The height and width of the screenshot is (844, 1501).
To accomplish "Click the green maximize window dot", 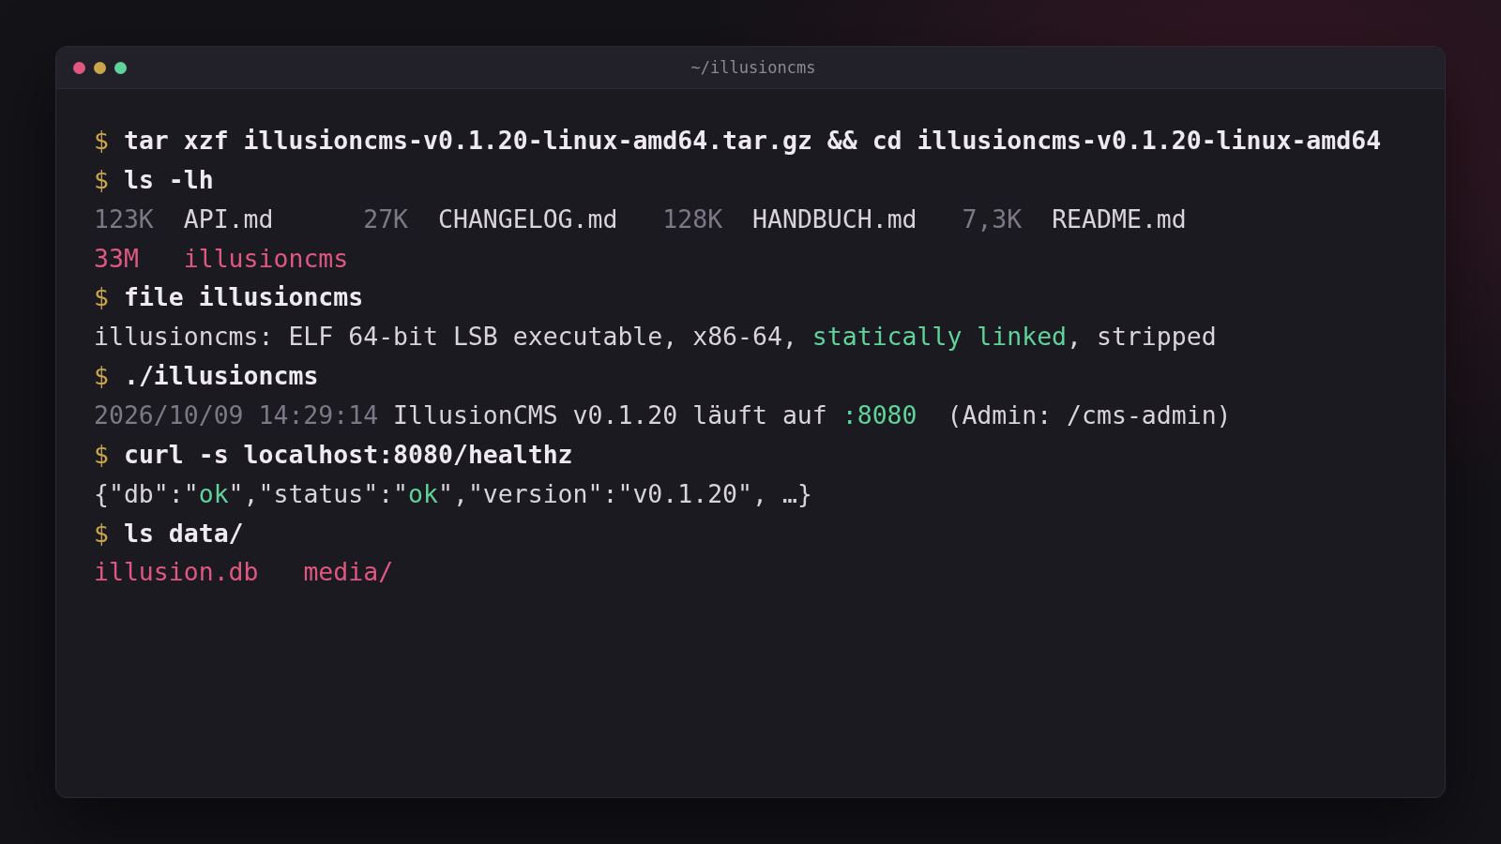I will point(120,68).
